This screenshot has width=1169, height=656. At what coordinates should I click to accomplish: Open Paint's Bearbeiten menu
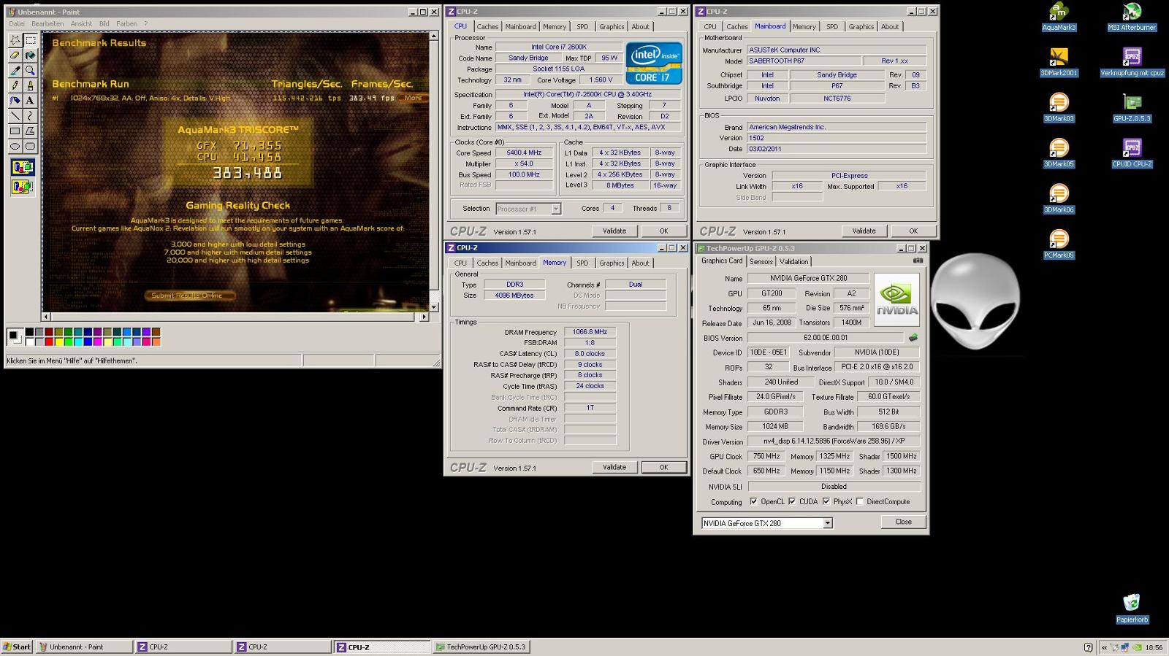pyautogui.click(x=47, y=23)
